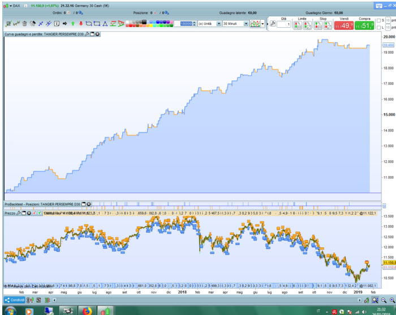Click the chart scrollbar left arrow
The width and height of the screenshot is (396, 315).
pos(54,300)
